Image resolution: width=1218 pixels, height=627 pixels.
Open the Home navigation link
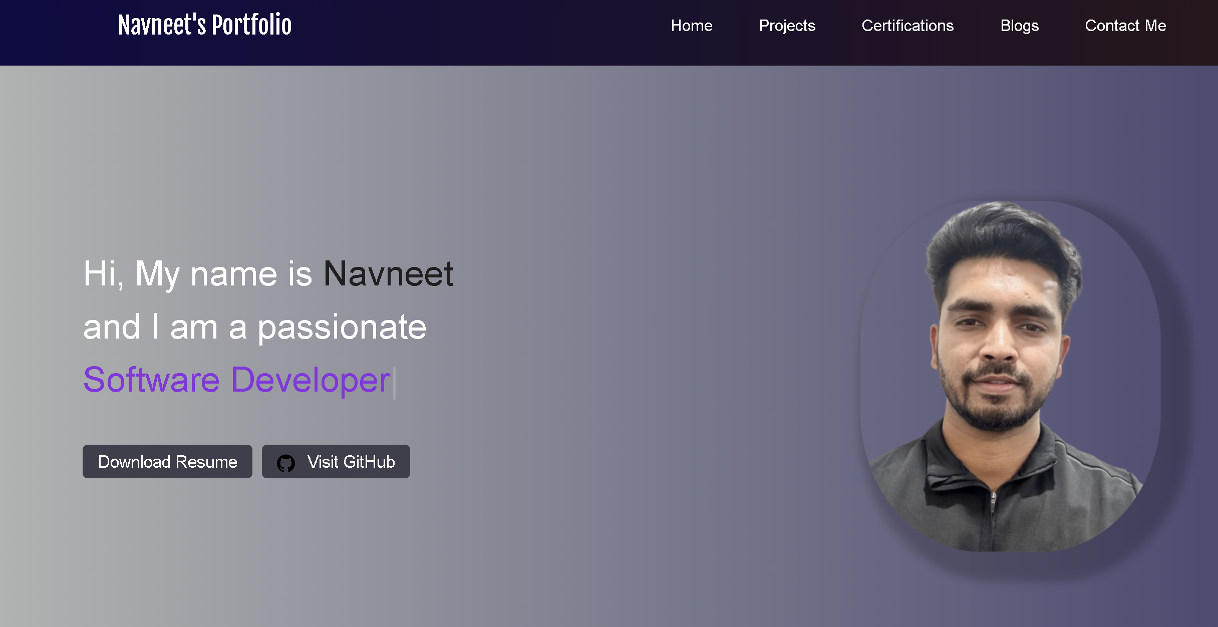coord(691,26)
